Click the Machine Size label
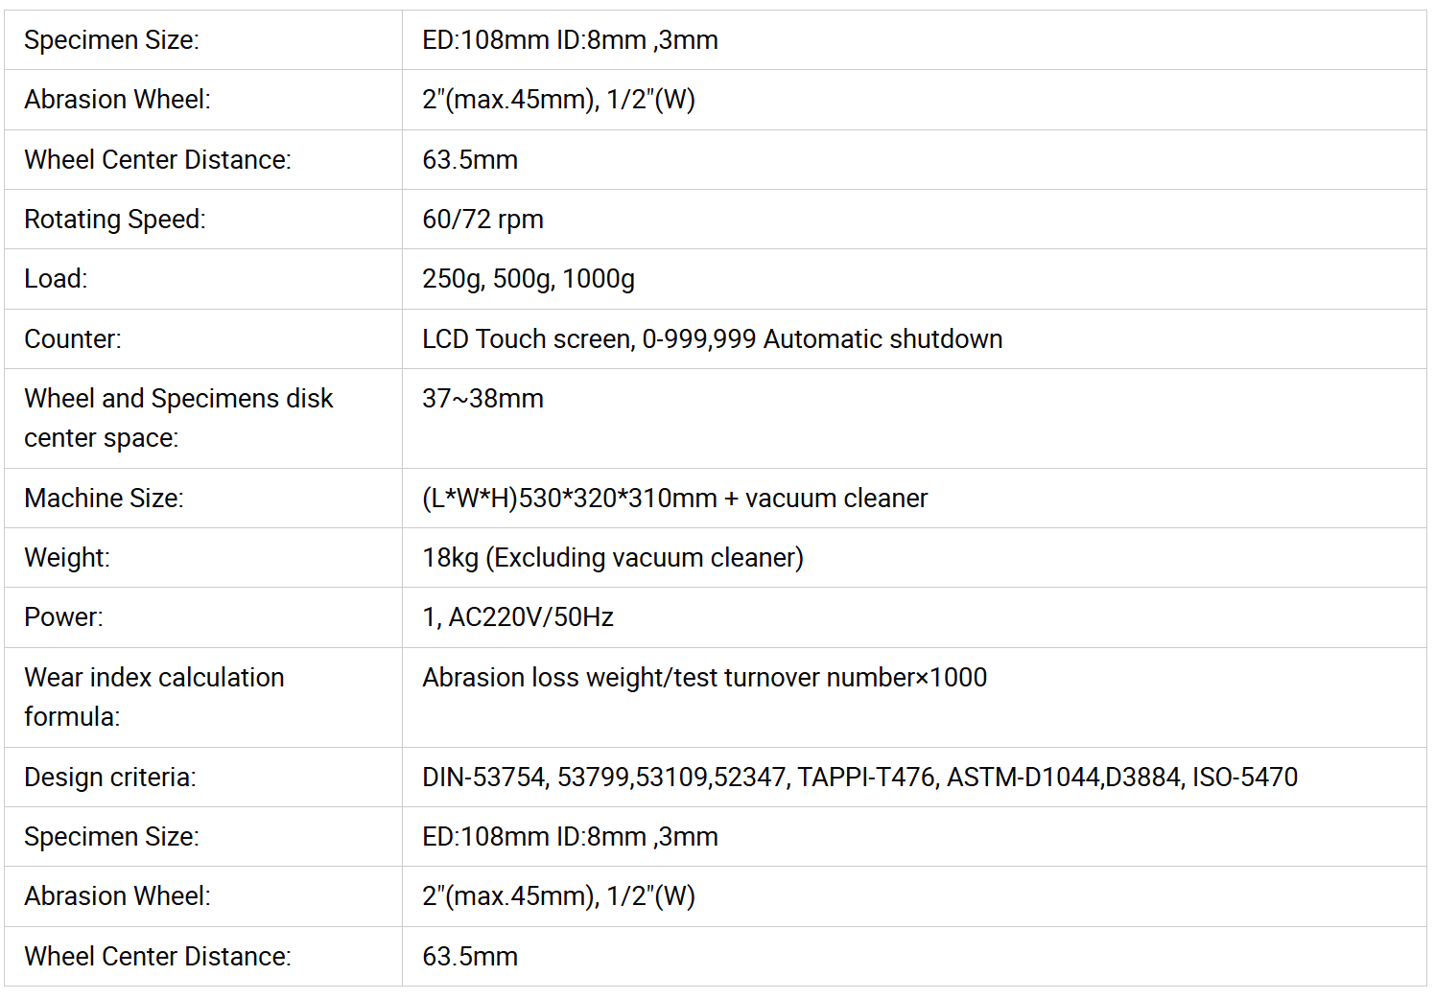The image size is (1435, 999). [104, 499]
